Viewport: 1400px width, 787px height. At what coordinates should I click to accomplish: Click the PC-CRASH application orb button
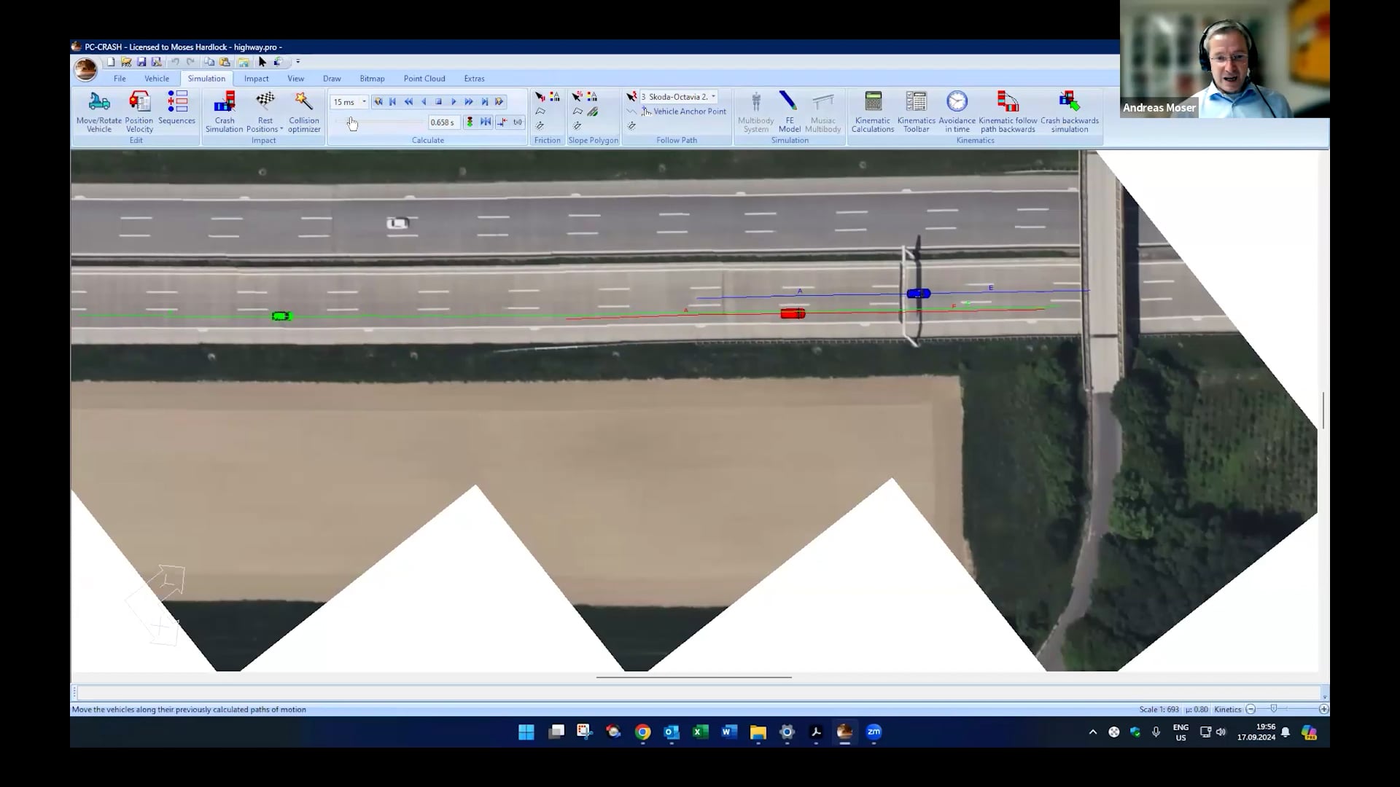click(86, 69)
